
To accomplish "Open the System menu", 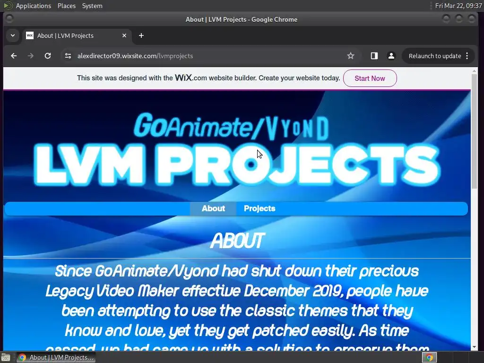I will (92, 6).
